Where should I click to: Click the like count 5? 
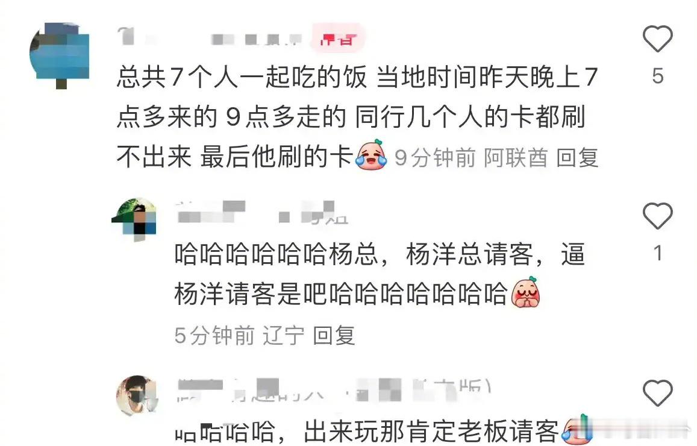tap(658, 76)
